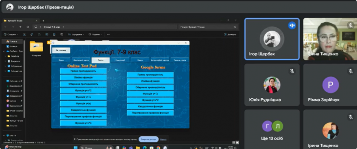
Task: Open Google Chrome from the taskbar
Action: [x=158, y=148]
